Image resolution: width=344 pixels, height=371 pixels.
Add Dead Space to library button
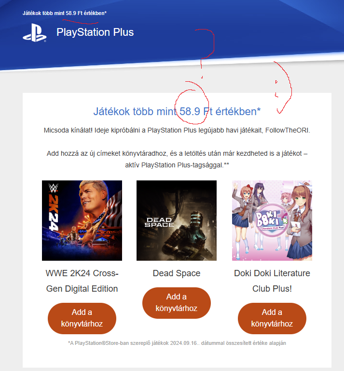point(177,303)
